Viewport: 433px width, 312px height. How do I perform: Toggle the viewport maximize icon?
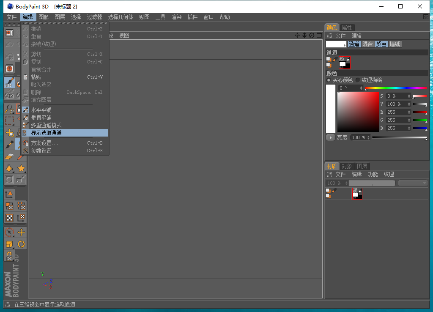coord(319,36)
